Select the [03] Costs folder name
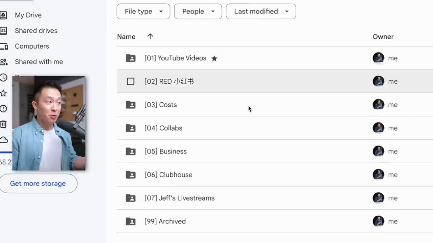Viewport: 433px width, 243px height. pos(161,105)
